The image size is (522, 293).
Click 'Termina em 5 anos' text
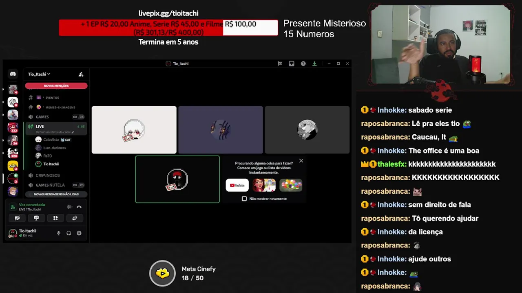tap(168, 42)
